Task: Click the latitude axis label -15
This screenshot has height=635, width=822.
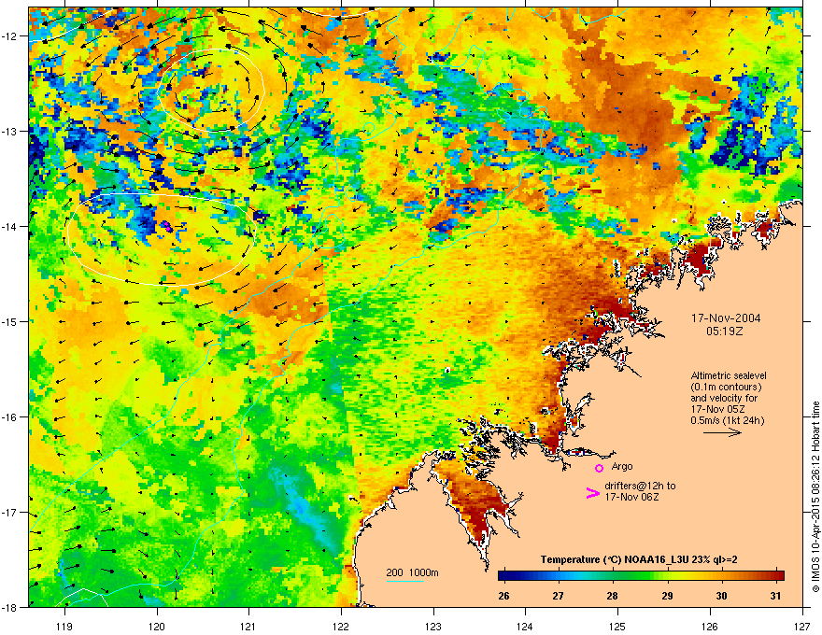Action: click(10, 321)
